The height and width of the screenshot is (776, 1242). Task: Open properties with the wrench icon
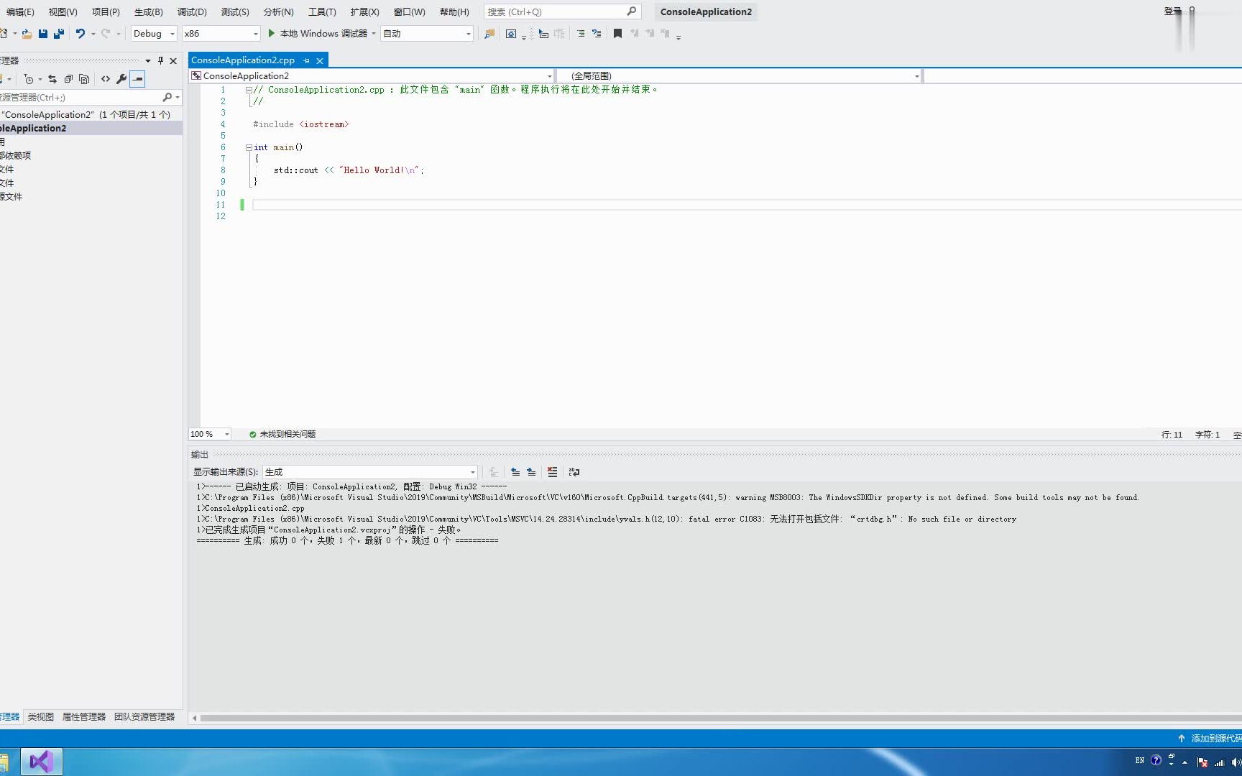coord(121,79)
